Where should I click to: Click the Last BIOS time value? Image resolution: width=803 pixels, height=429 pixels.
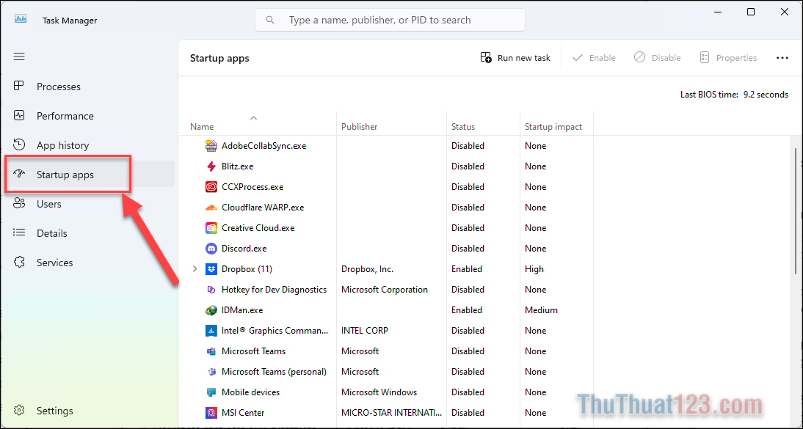(x=766, y=95)
